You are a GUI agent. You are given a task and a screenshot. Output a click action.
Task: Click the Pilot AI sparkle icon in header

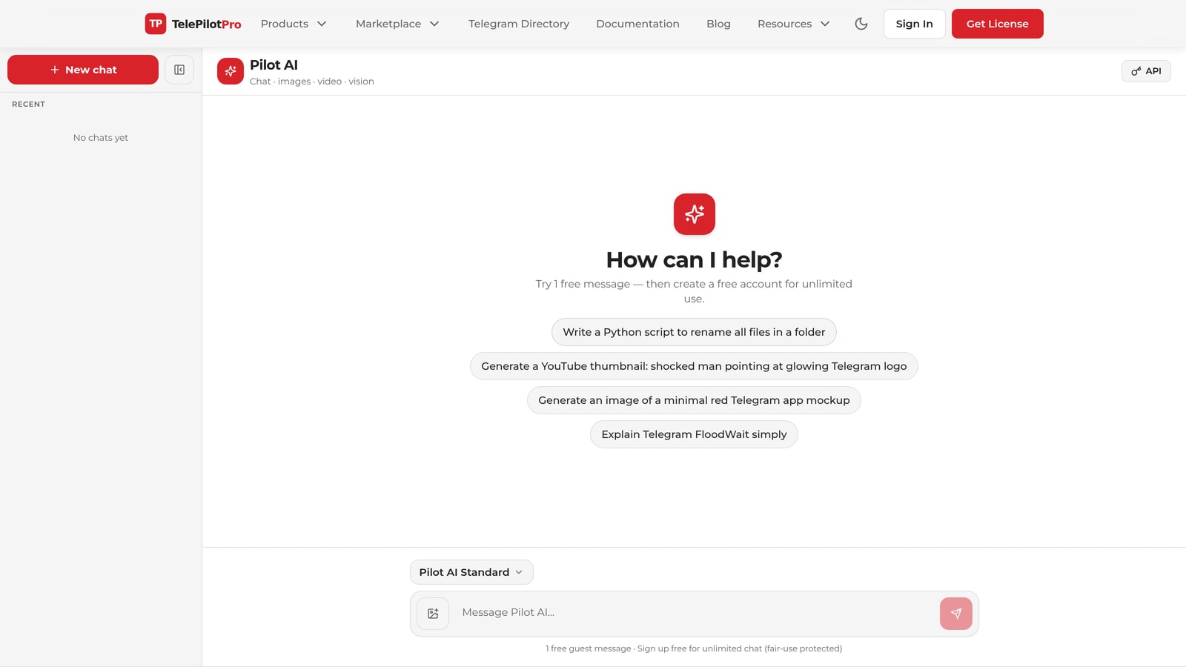click(x=231, y=71)
